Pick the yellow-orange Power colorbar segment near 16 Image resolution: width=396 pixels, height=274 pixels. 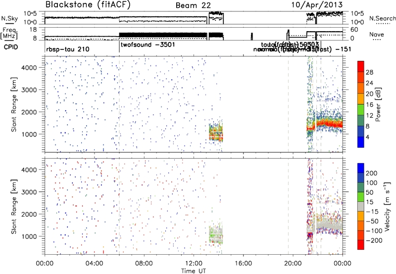(x=361, y=99)
